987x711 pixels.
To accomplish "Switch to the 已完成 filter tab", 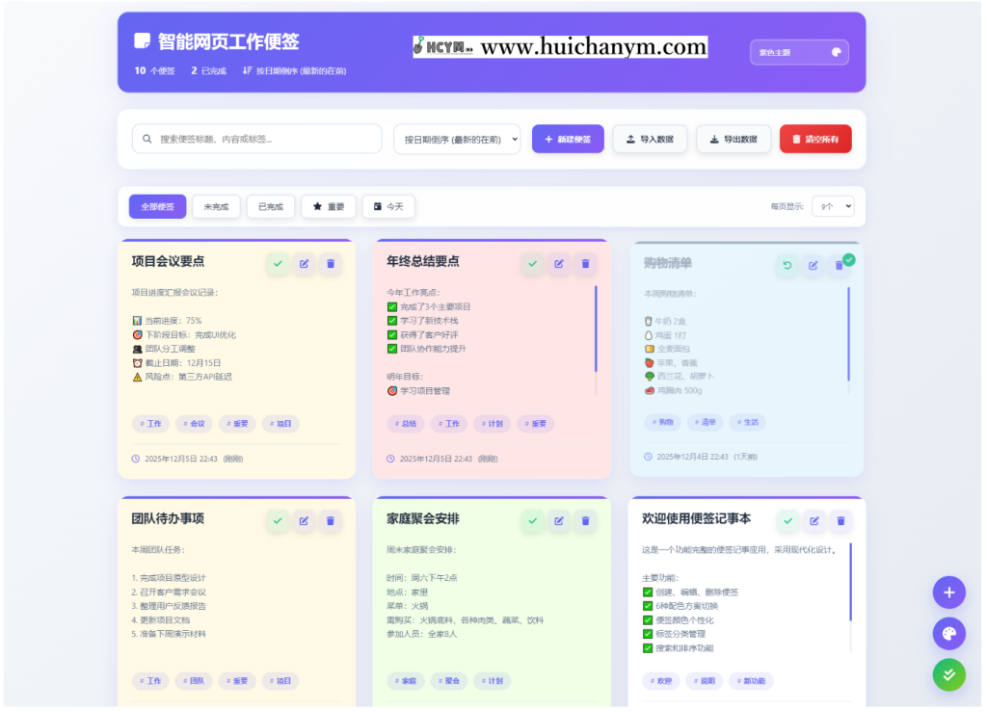I will coord(271,206).
